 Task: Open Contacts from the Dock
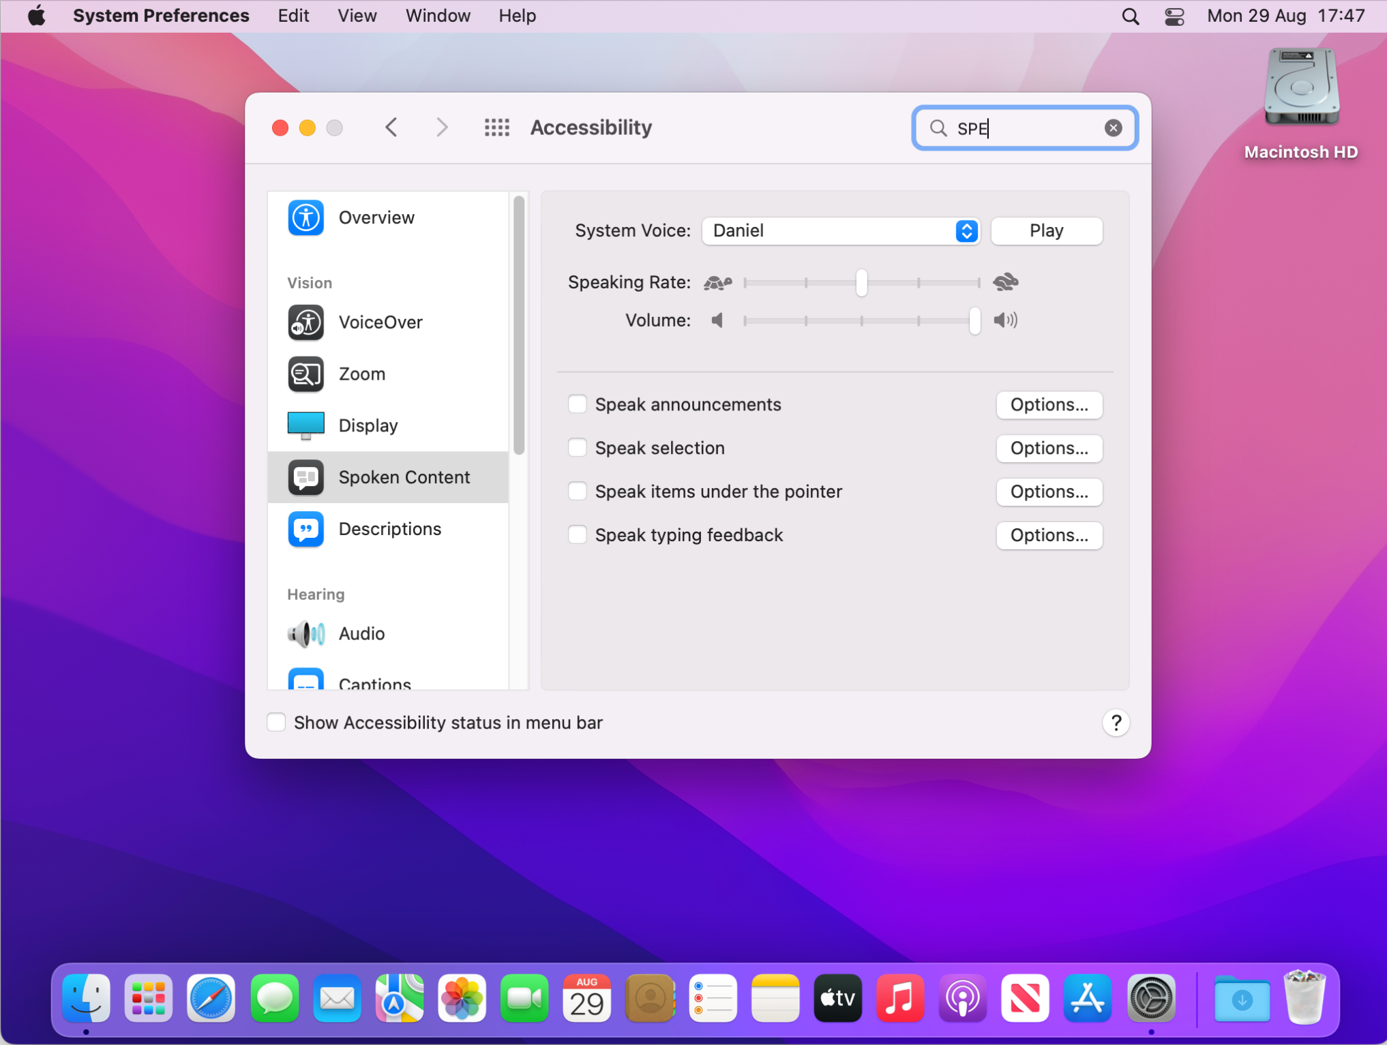650,999
